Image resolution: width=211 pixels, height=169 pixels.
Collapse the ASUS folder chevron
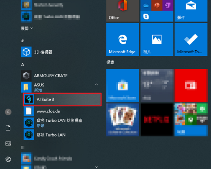[x=97, y=84]
